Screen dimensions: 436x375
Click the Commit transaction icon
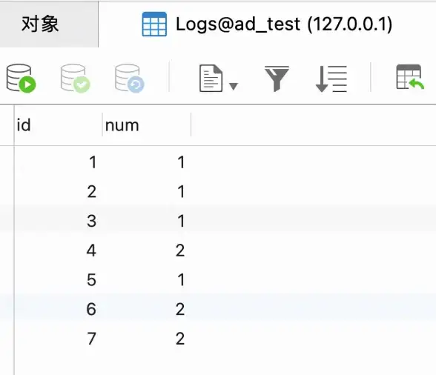76,79
